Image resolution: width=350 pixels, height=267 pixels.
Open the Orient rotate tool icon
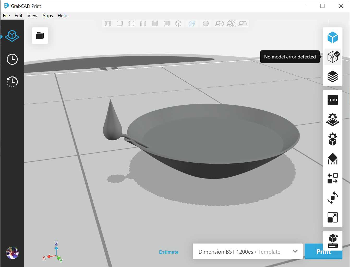[333, 198]
